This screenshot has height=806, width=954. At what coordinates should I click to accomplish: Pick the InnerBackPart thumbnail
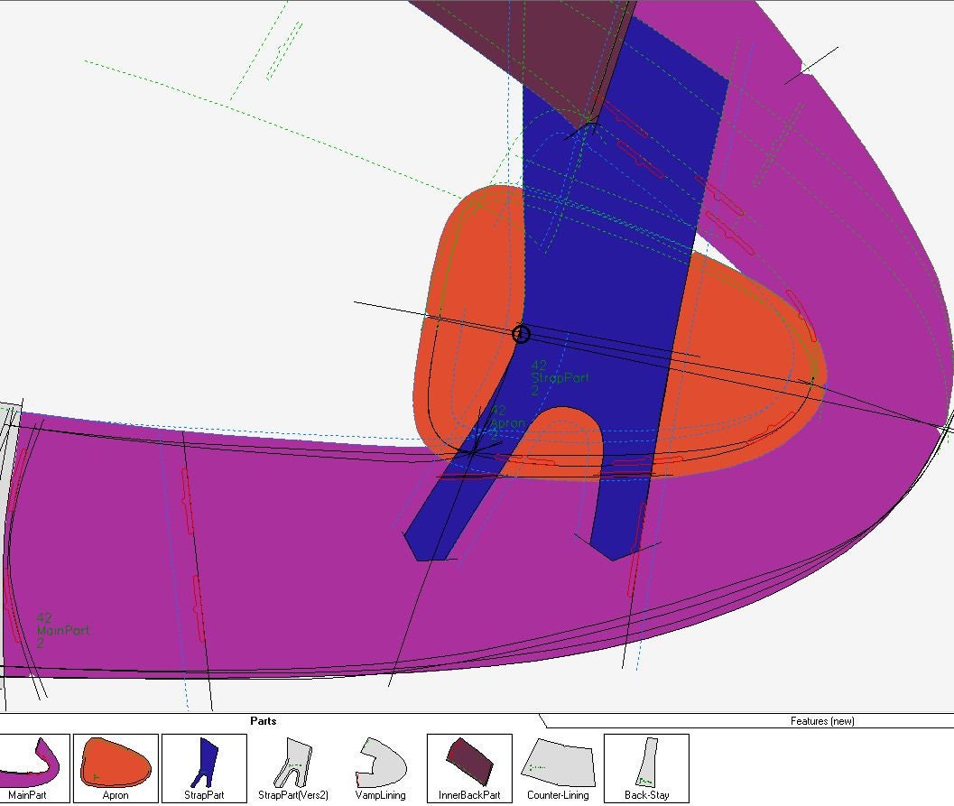(x=469, y=768)
